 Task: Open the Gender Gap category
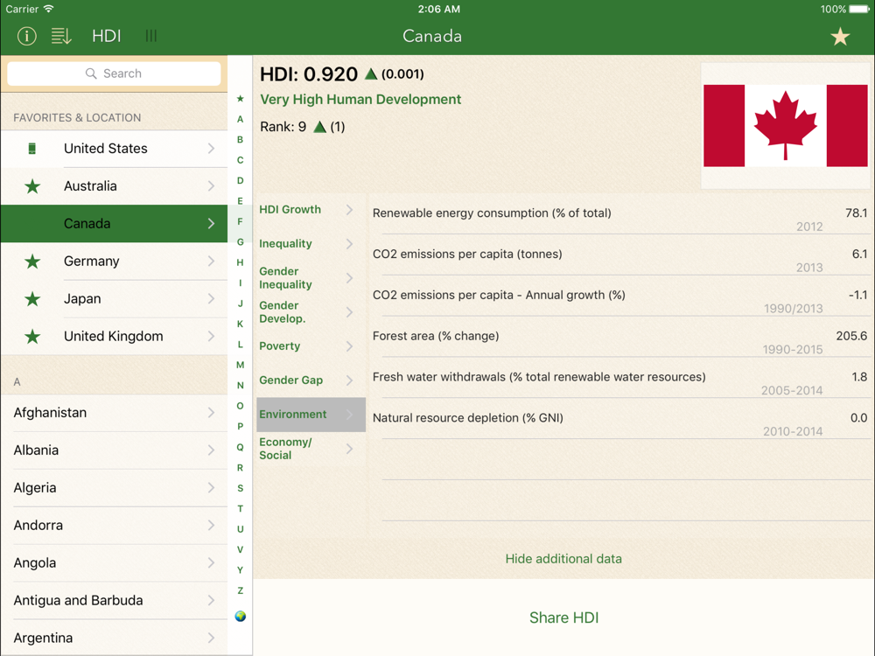click(311, 380)
